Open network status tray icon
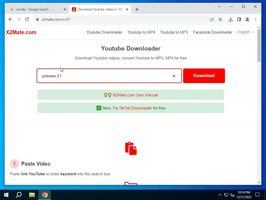The width and height of the screenshot is (266, 200). (226, 195)
